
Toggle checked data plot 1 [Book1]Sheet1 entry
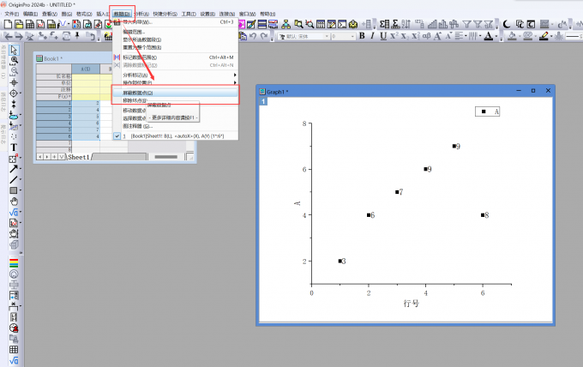pyautogui.click(x=175, y=136)
